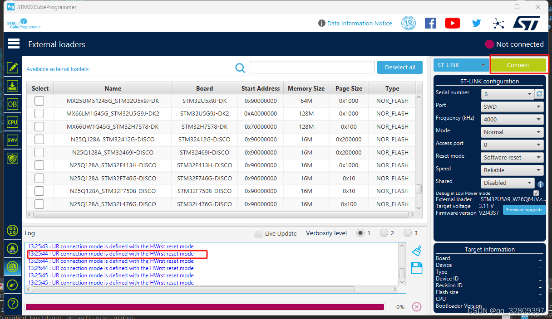Open the ST logo website link
Screen dimensions: 552x319
tap(527, 23)
